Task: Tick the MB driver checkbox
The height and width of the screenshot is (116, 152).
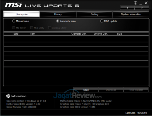Action: point(14,28)
